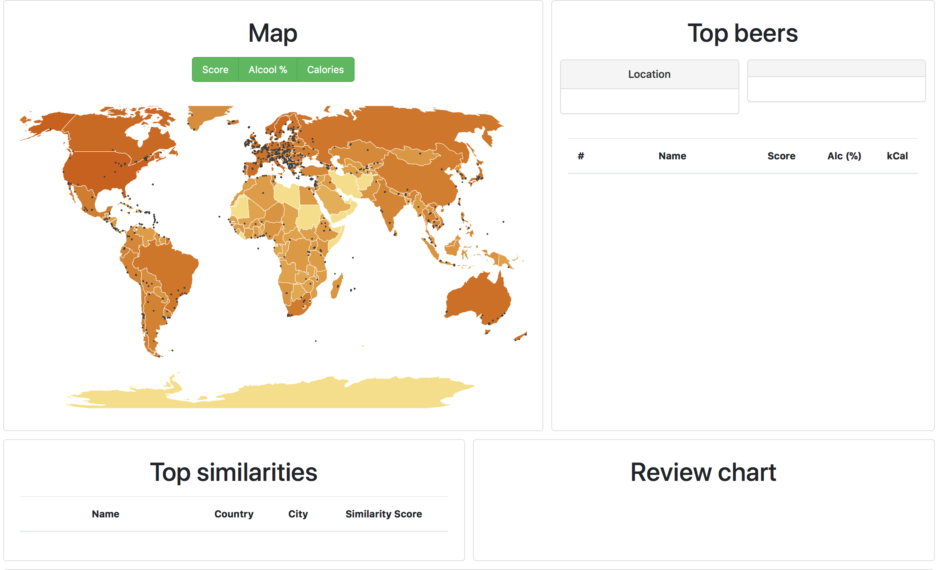Click the Similarity Score column header
The image size is (942, 570).
pos(383,514)
